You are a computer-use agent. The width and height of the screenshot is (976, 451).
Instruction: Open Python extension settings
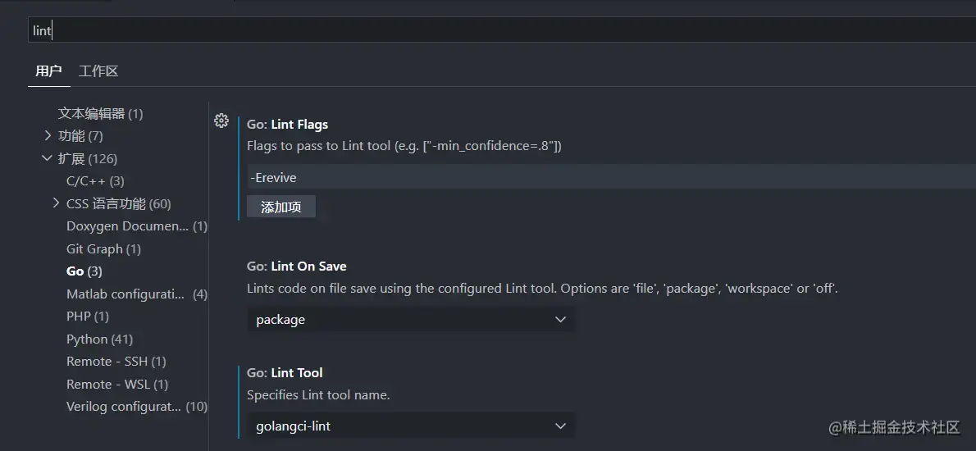[99, 339]
